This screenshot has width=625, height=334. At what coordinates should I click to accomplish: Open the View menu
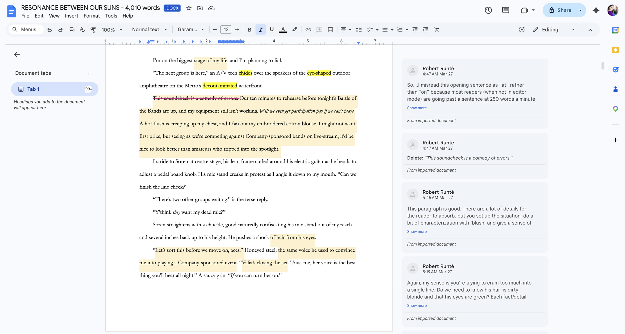54,16
